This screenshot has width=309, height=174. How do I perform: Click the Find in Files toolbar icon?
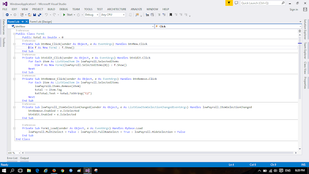pos(137,15)
